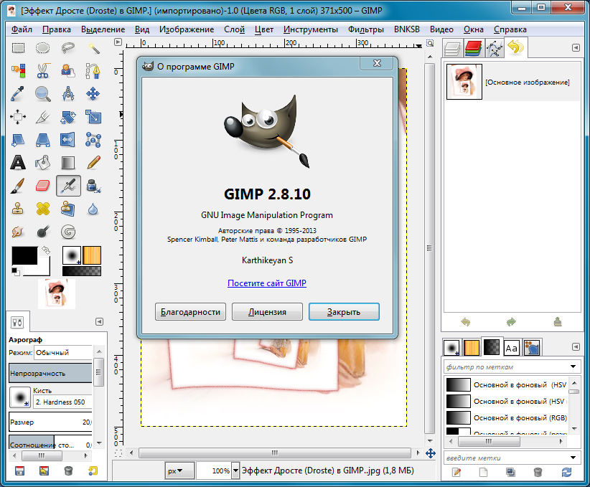590x487 pixels.
Task: Open the filter by tags dropdown
Action: click(x=573, y=367)
